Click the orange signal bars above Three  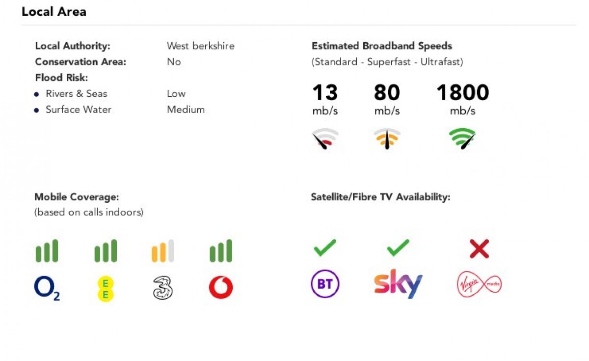pos(162,251)
